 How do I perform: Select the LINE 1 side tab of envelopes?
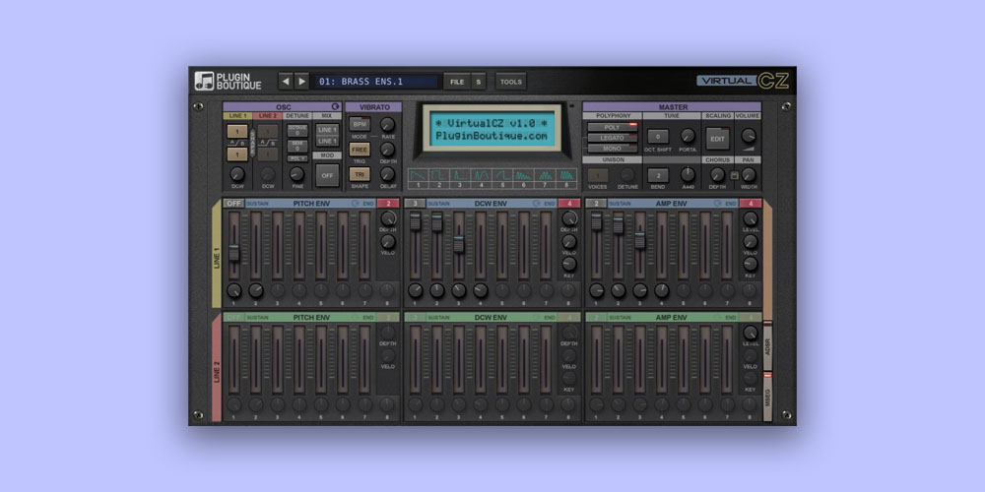tap(217, 254)
